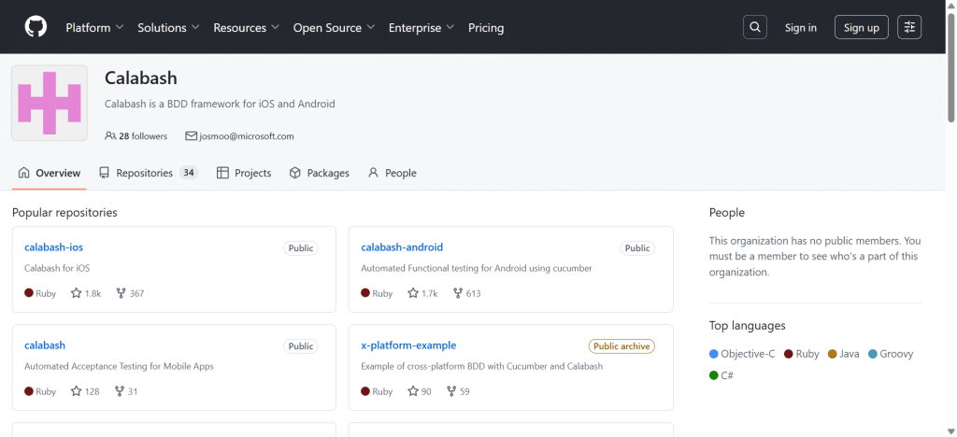Click star icon on calabash card

click(77, 391)
